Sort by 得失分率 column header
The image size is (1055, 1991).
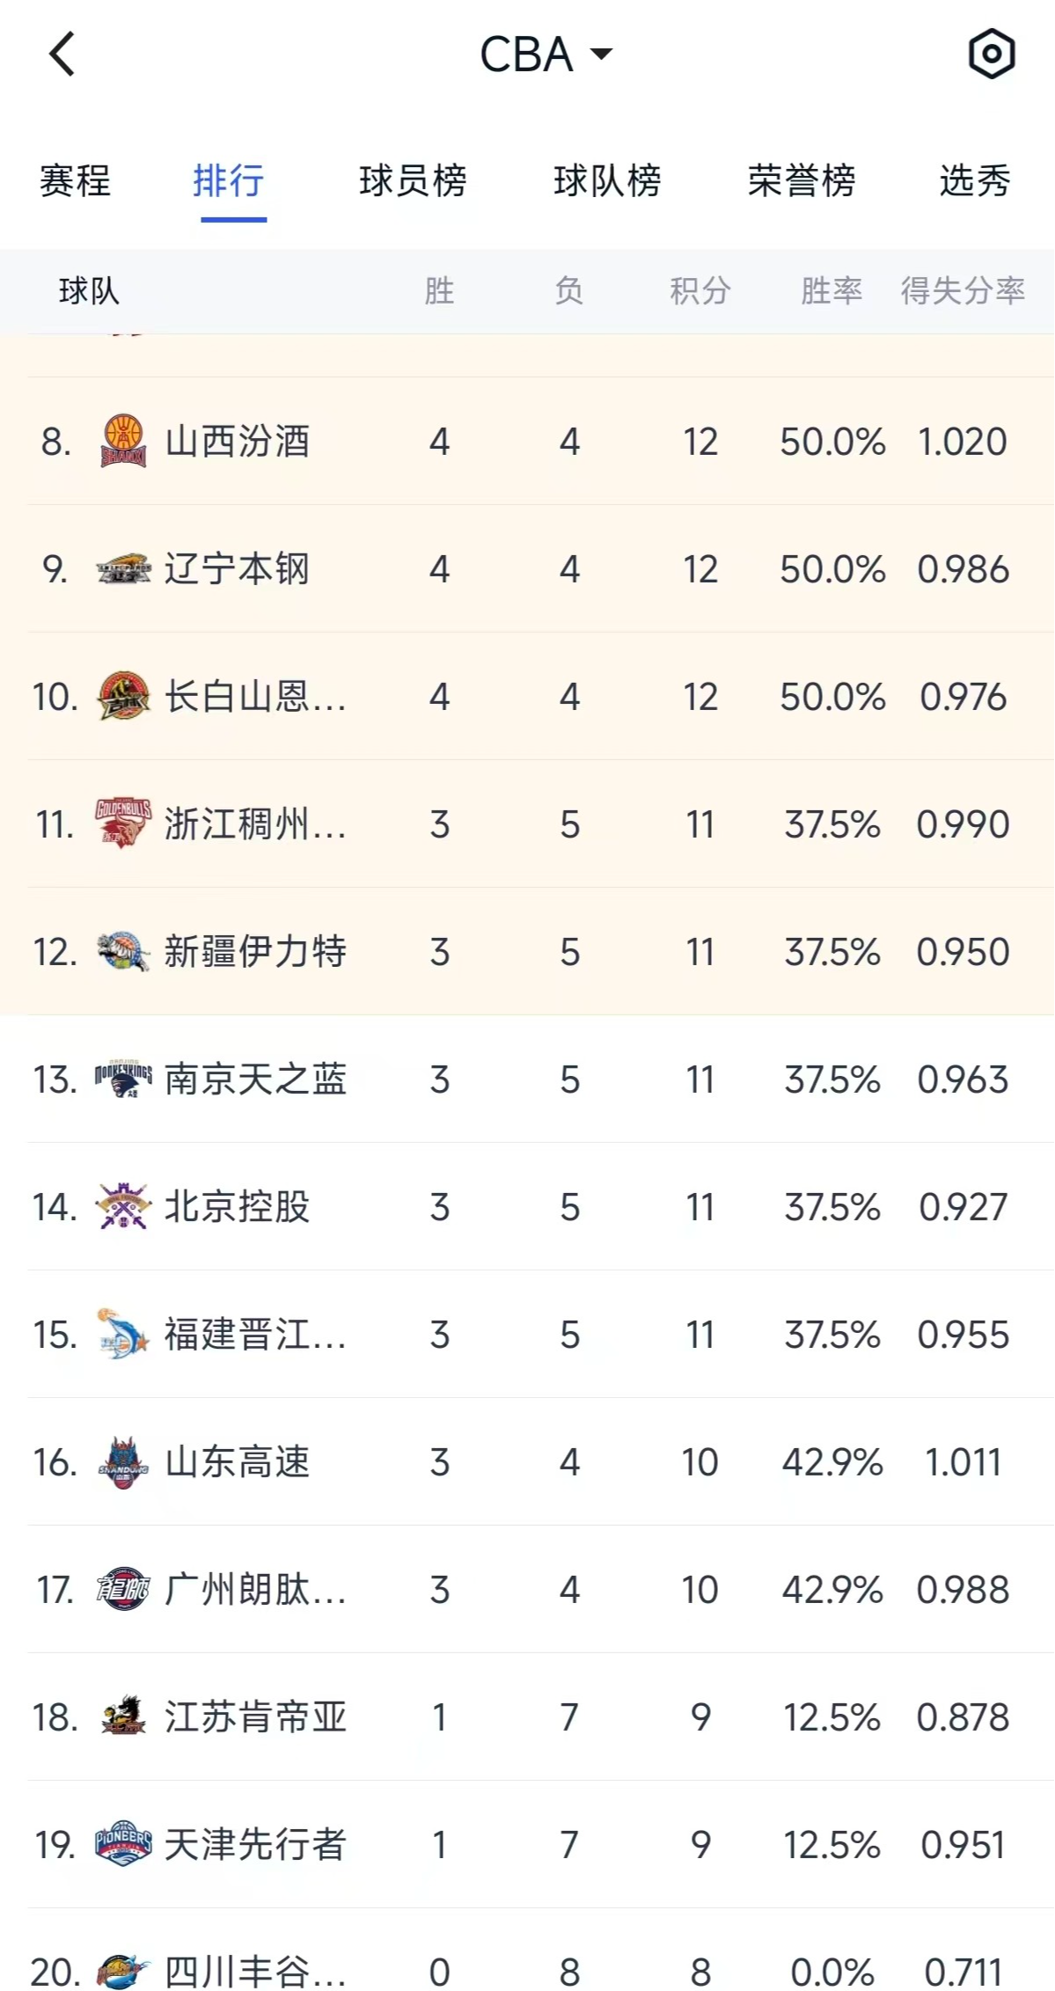tap(963, 290)
